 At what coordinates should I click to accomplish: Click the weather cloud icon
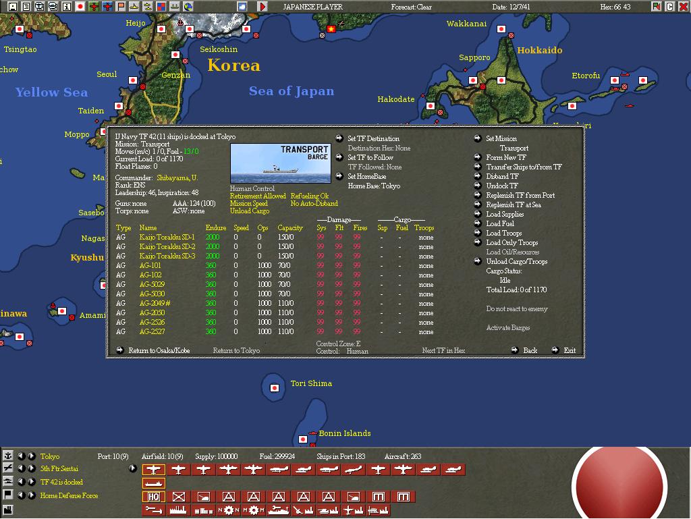(242, 6)
